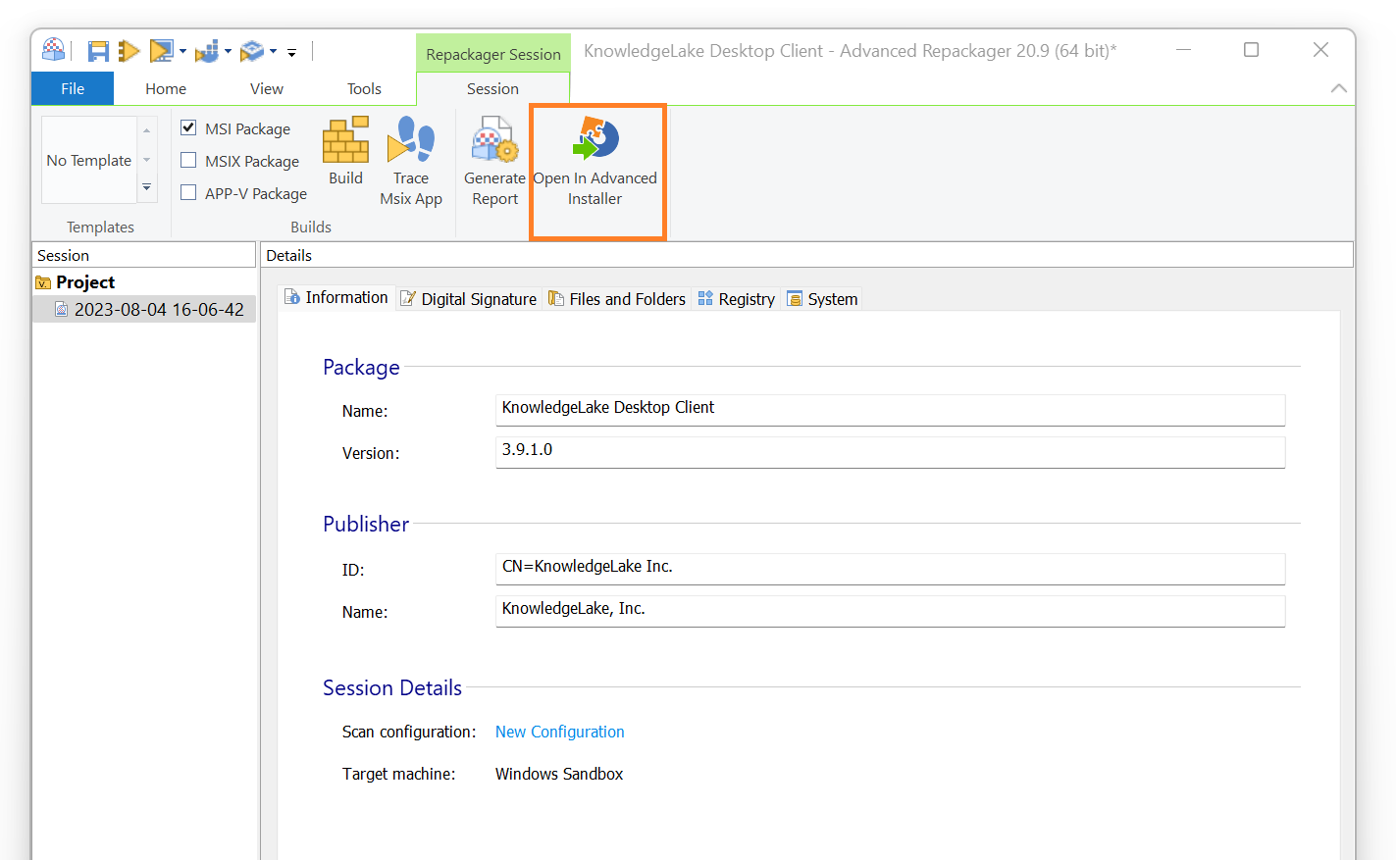Minimize the Advanced Repackager window
1396x860 pixels.
click(x=1184, y=50)
